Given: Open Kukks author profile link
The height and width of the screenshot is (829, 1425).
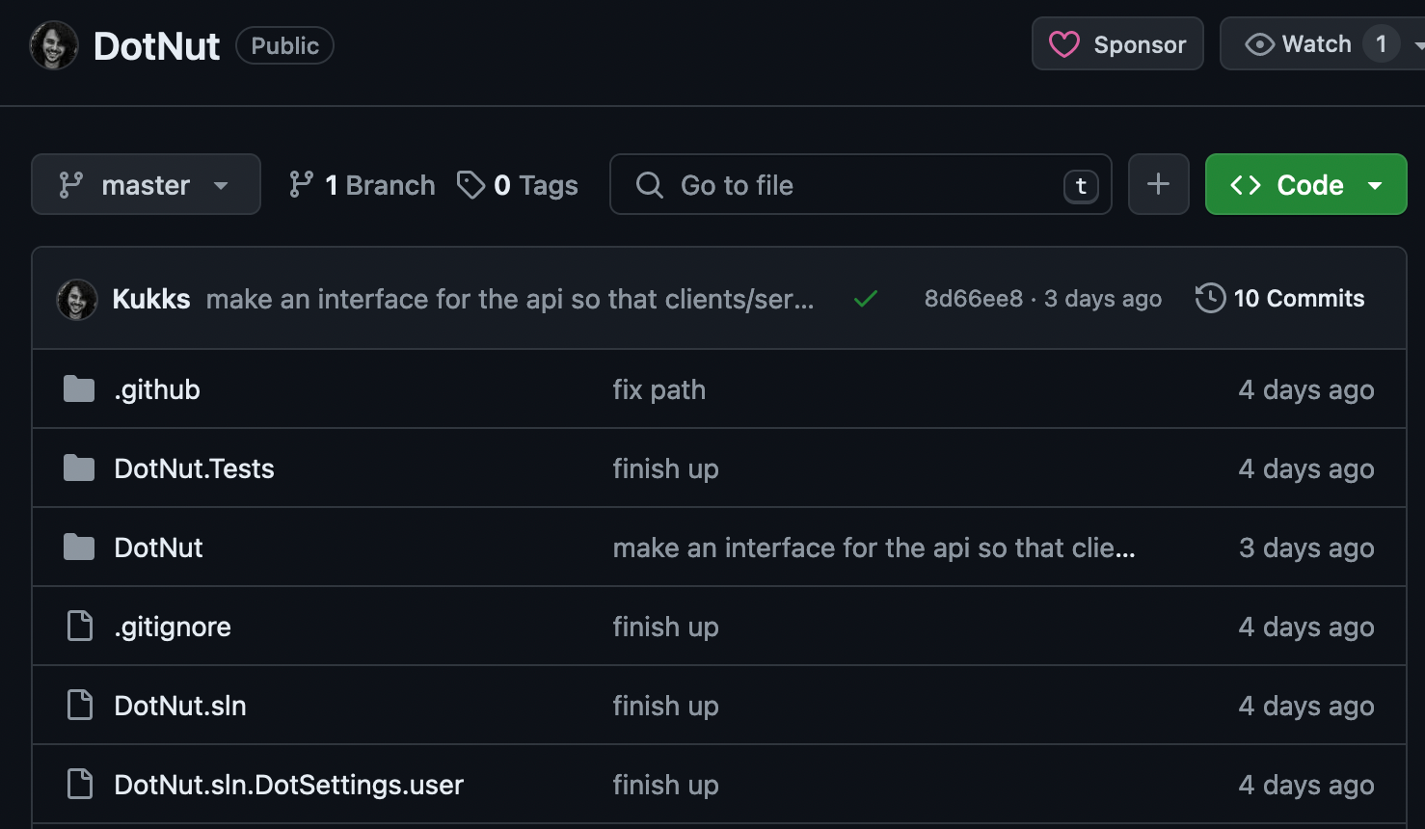Looking at the screenshot, I should coord(151,299).
